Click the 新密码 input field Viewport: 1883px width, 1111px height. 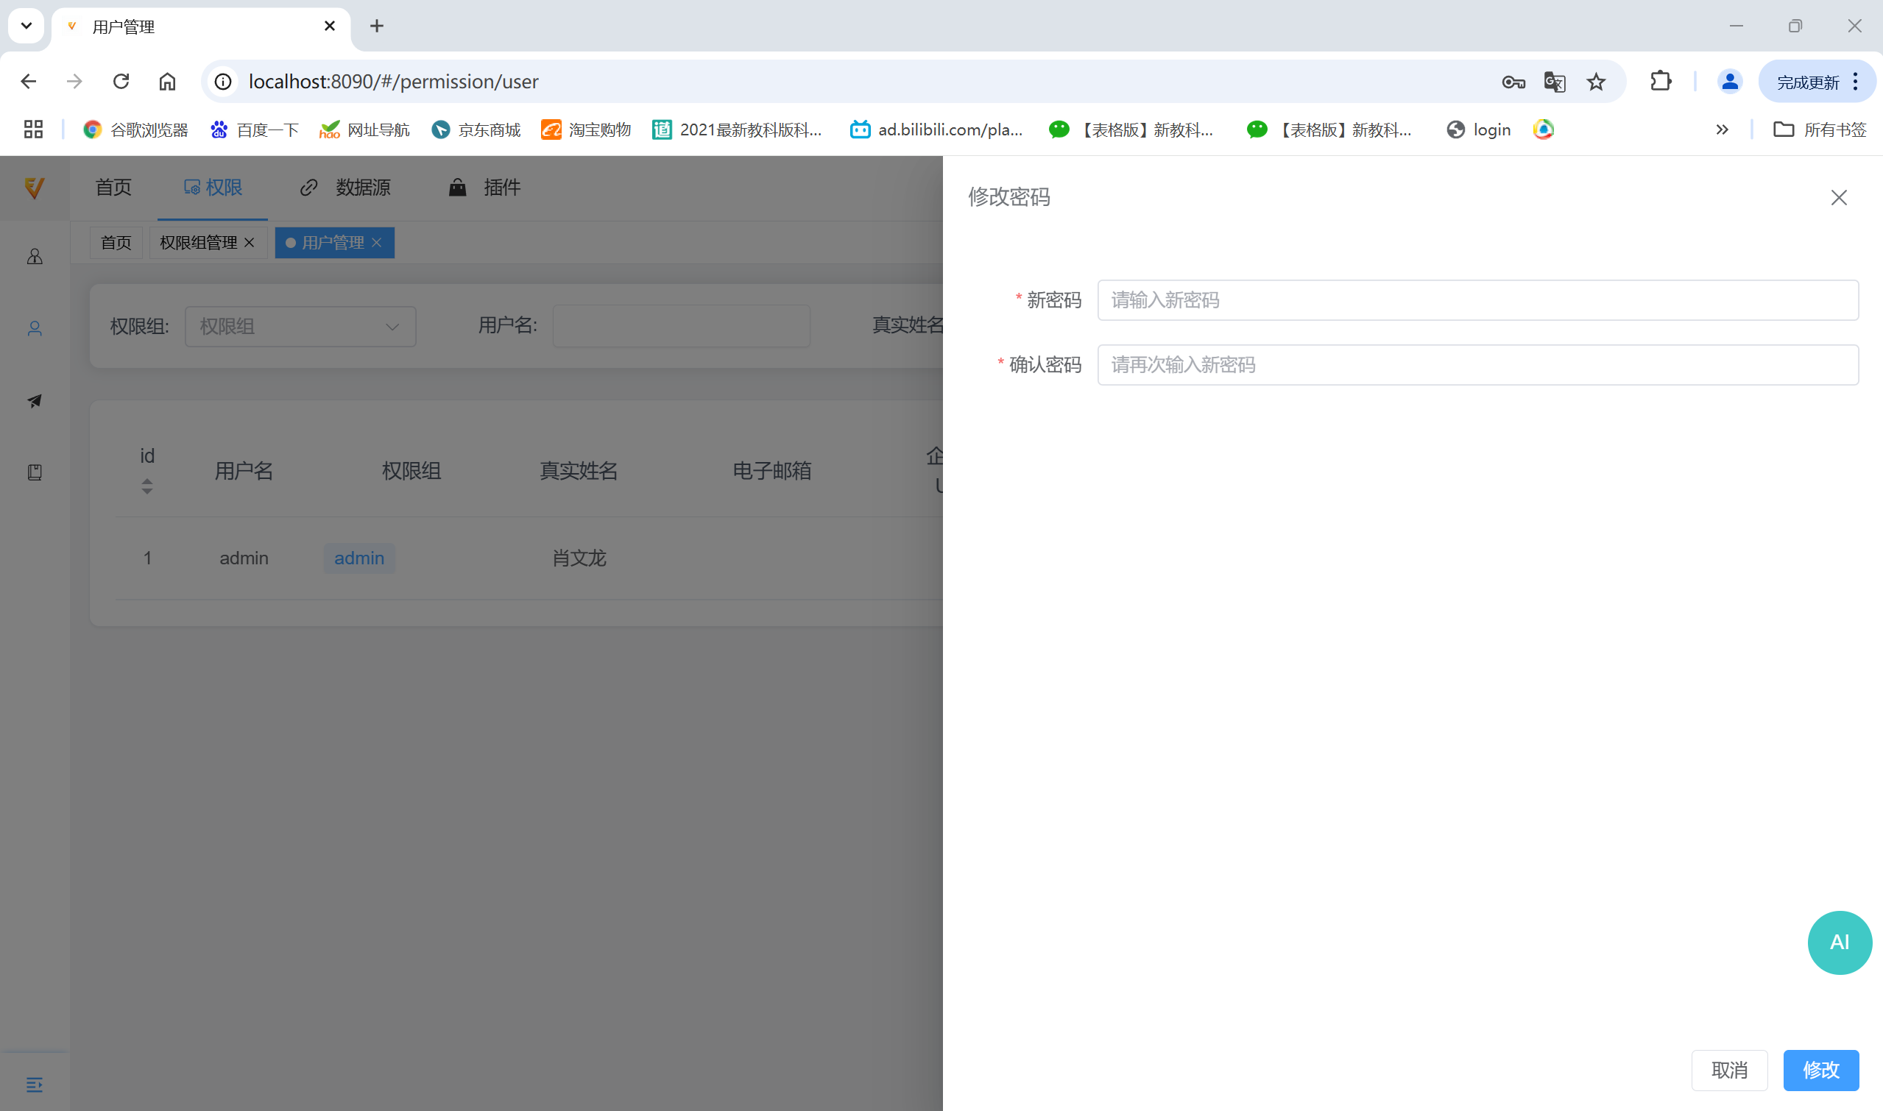coord(1477,300)
